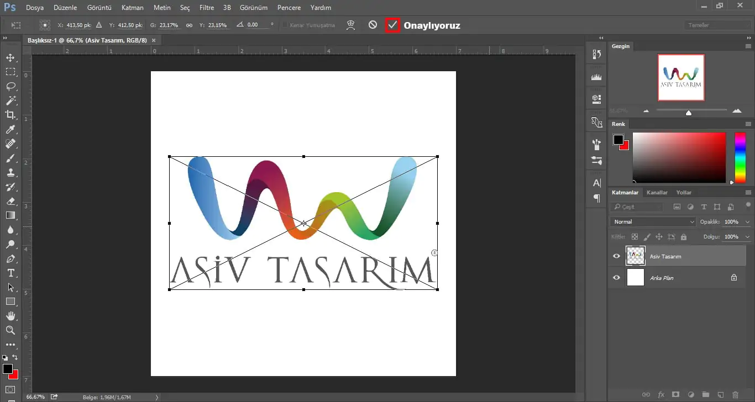Hide the Arka Plan layer
The height and width of the screenshot is (402, 755).
tap(616, 278)
